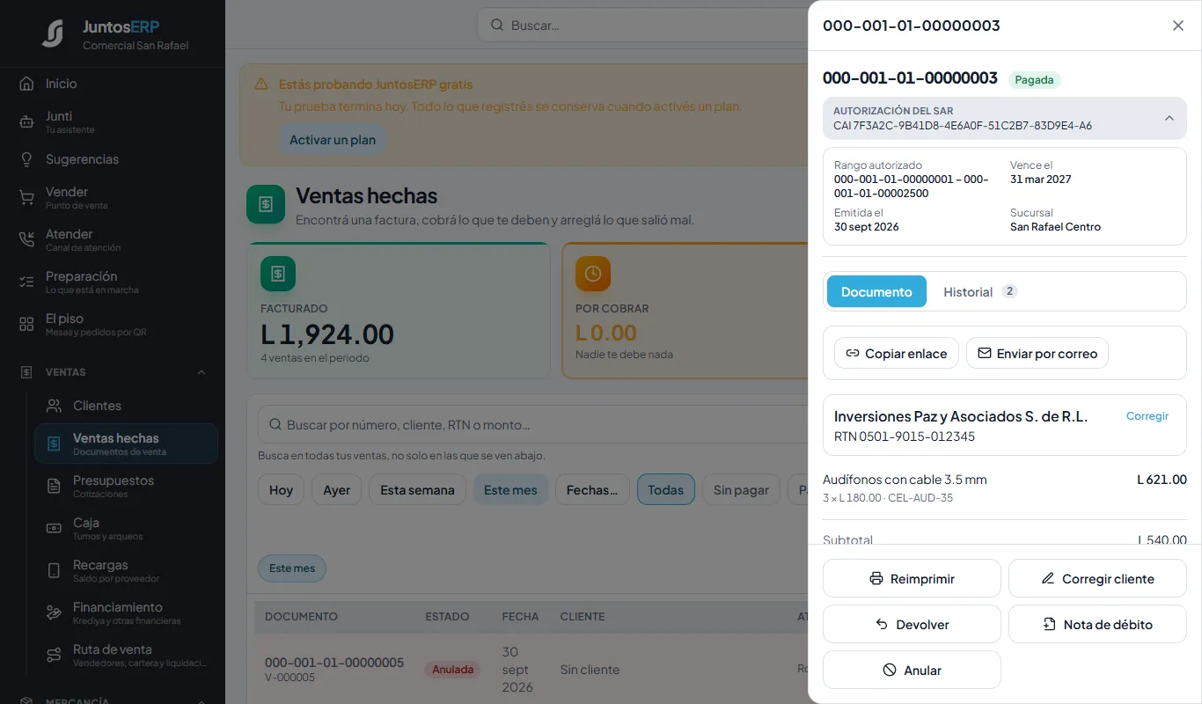Focus the search by número, cliente, RTN field
Viewport: 1202px width, 704px height.
532,425
